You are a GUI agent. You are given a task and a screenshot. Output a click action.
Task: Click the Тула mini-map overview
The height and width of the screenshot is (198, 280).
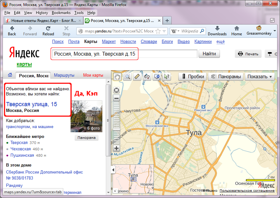pyautogui.click(x=133, y=179)
